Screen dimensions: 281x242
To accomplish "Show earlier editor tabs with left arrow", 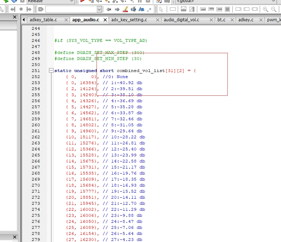I will (x=24, y=20).
